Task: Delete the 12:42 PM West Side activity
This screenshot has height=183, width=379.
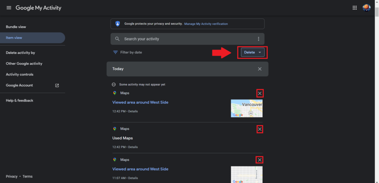Action: click(x=260, y=93)
